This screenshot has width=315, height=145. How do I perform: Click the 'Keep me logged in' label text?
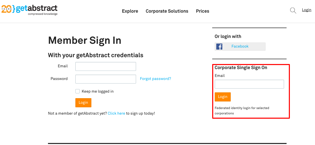pos(97,91)
